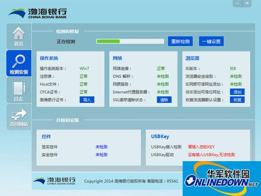Click the 操作系统 section heading

point(49,58)
